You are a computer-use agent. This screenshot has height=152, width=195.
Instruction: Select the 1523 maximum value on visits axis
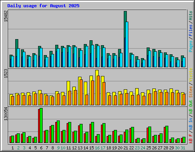click(6, 73)
